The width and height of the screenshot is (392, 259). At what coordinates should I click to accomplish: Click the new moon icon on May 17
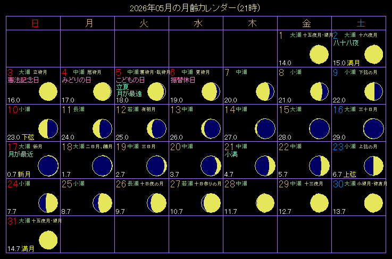[48, 166]
